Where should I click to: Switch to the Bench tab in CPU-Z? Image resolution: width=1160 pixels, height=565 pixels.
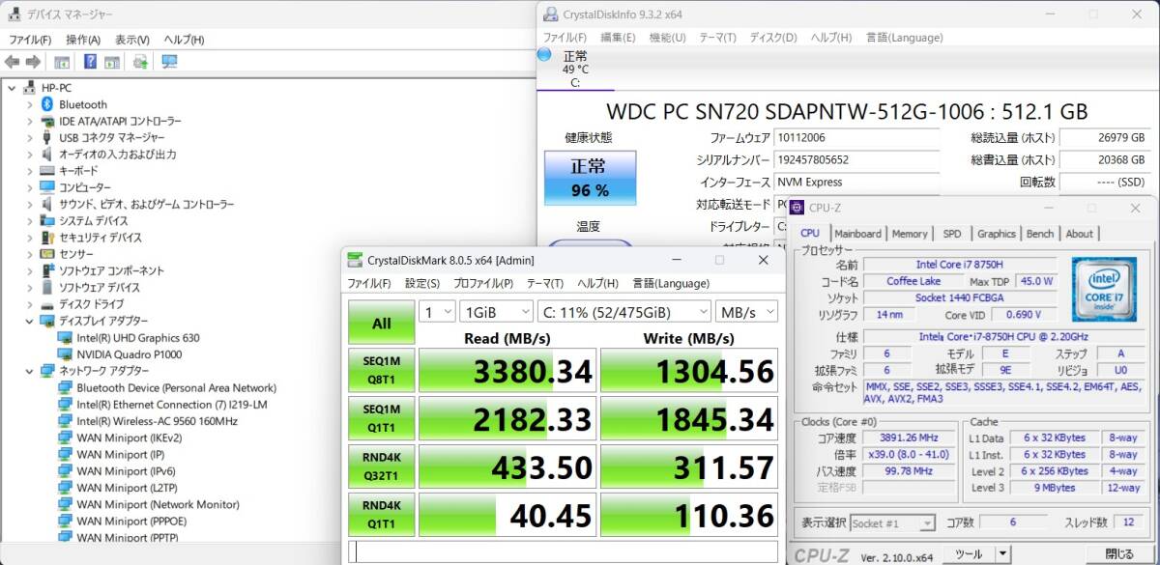pos(1040,234)
